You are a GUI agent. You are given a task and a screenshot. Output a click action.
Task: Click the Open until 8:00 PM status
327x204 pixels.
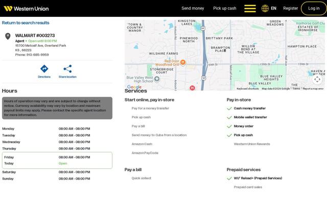tap(42, 41)
